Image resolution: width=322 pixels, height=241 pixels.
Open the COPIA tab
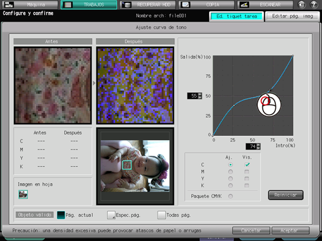click(x=206, y=4)
